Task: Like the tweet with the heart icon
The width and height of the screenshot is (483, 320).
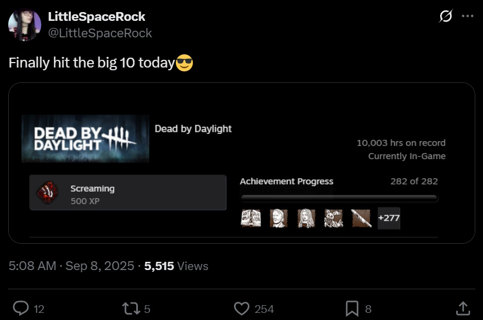Action: click(x=242, y=308)
